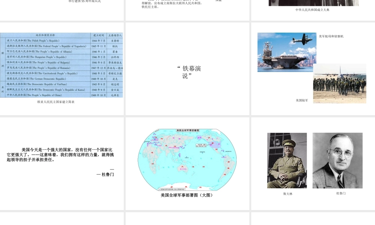This screenshot has height=225, width=375.
Task: Click the date cell "1946年1月"
Action: (99, 51)
